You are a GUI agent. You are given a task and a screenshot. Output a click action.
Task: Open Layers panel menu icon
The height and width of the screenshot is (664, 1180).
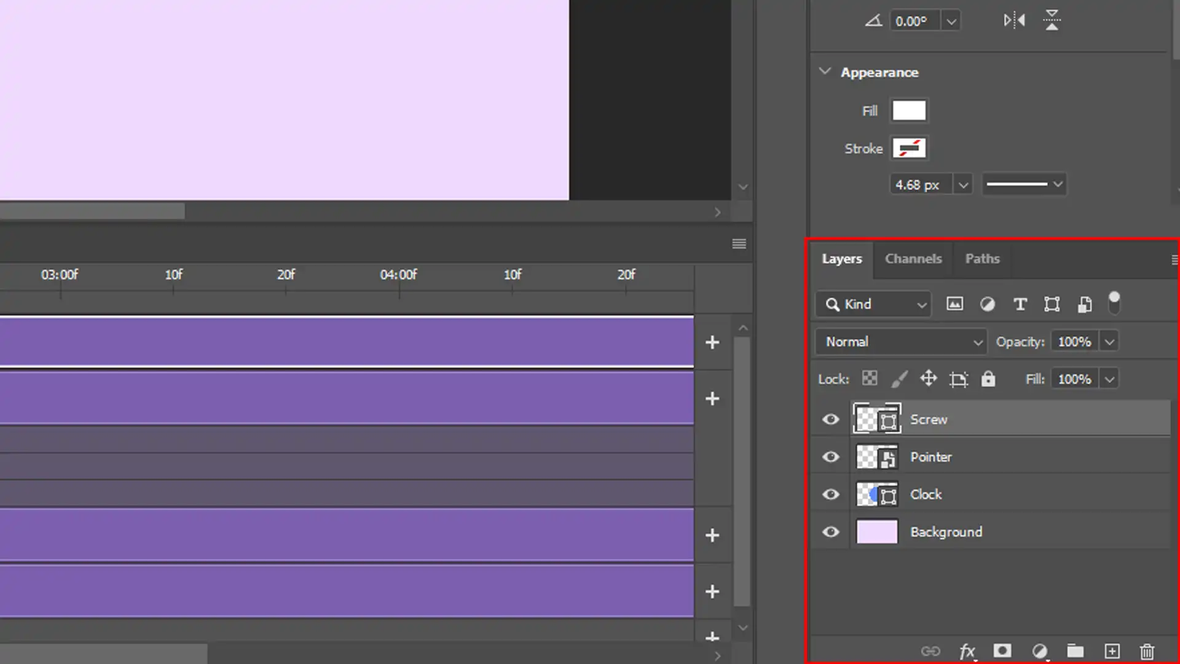(x=1174, y=259)
